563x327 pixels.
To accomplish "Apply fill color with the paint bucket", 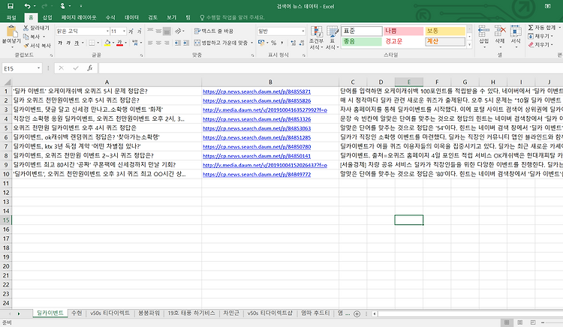I will point(107,43).
